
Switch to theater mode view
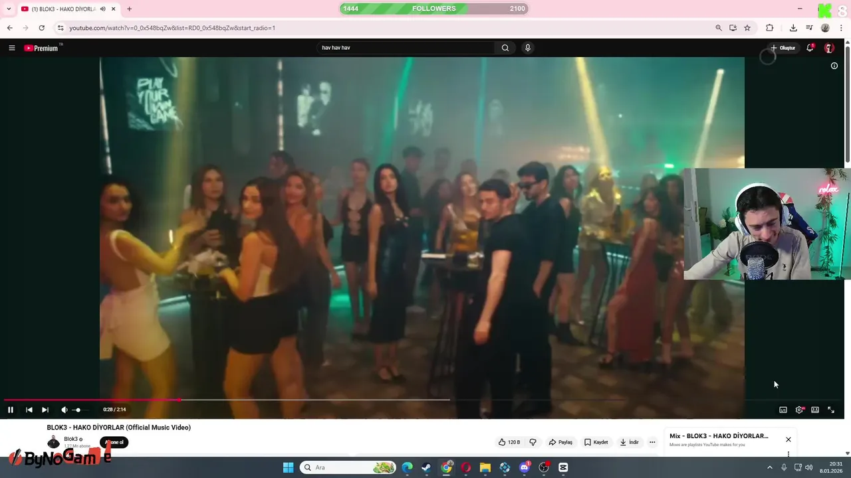tap(815, 410)
